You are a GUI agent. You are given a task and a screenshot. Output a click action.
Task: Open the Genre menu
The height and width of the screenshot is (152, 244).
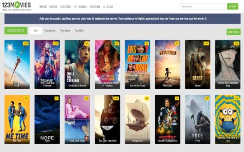click(x=53, y=7)
